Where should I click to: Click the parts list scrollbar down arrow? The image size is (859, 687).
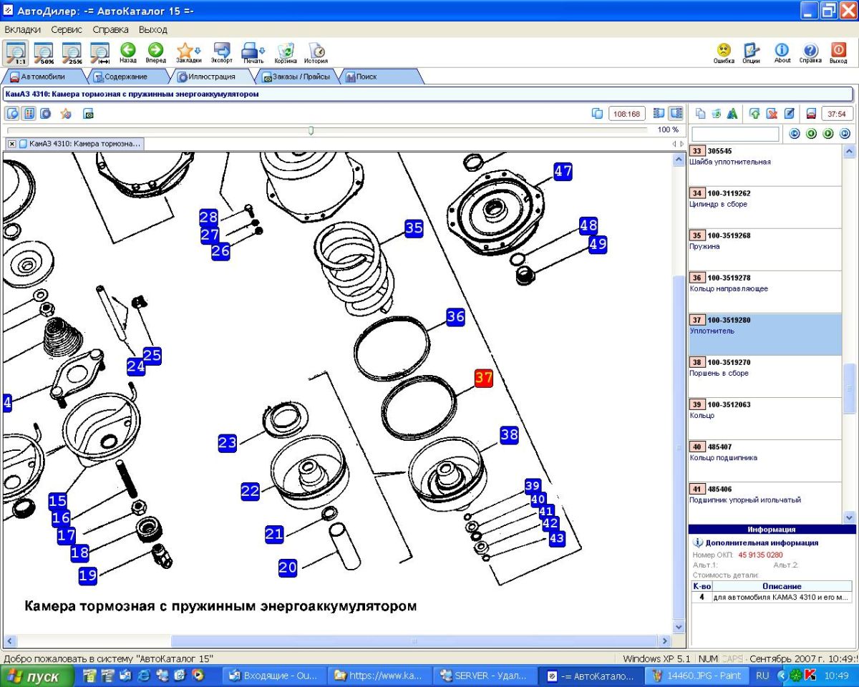(x=850, y=517)
